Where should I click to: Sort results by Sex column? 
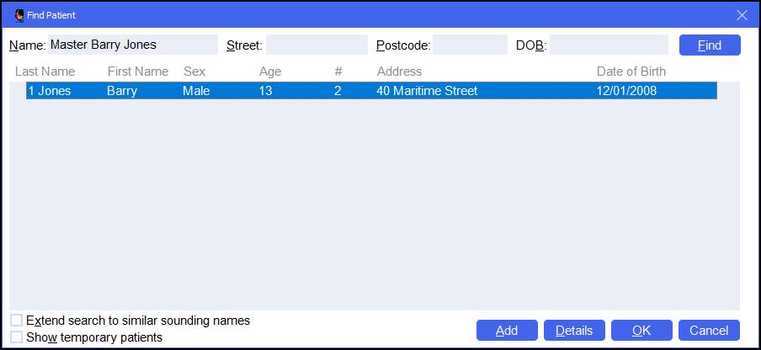[x=194, y=72]
